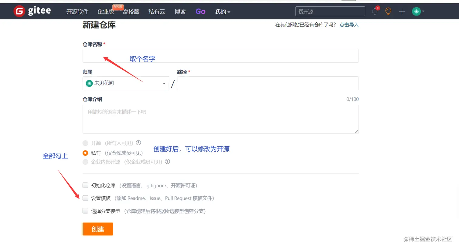Click the gitee wordmark text

39,11
